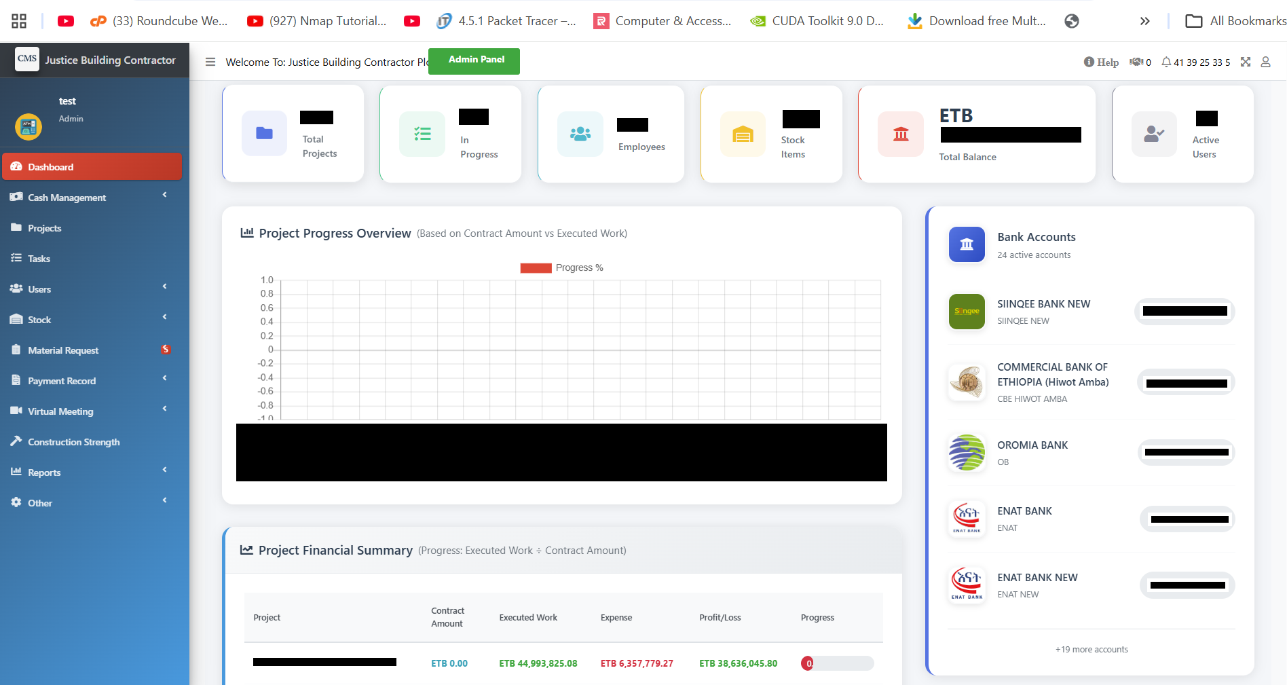Click the fullscreen expand icon in header
Screen dimensions: 1287x685
(1246, 62)
